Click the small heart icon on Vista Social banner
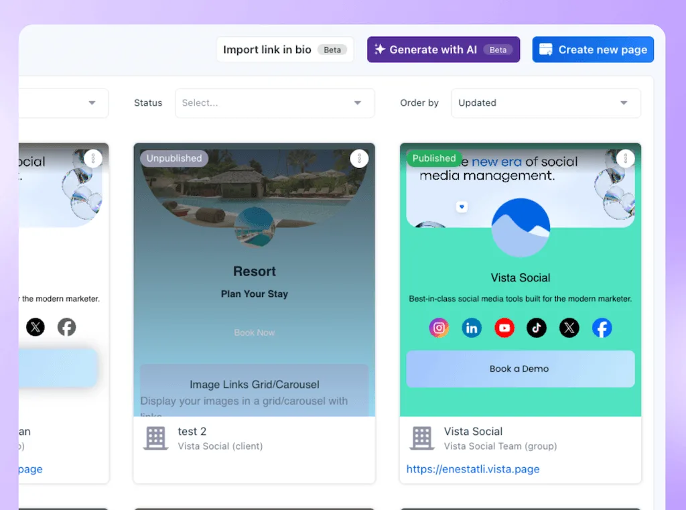The height and width of the screenshot is (510, 686). pos(462,206)
